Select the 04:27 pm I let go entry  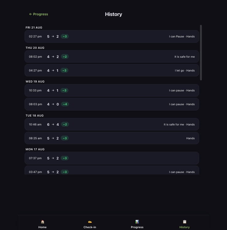pyautogui.click(x=112, y=71)
